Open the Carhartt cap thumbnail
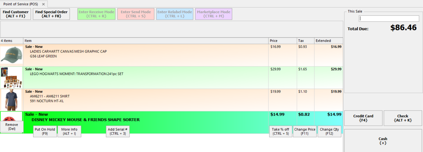 pos(12,55)
